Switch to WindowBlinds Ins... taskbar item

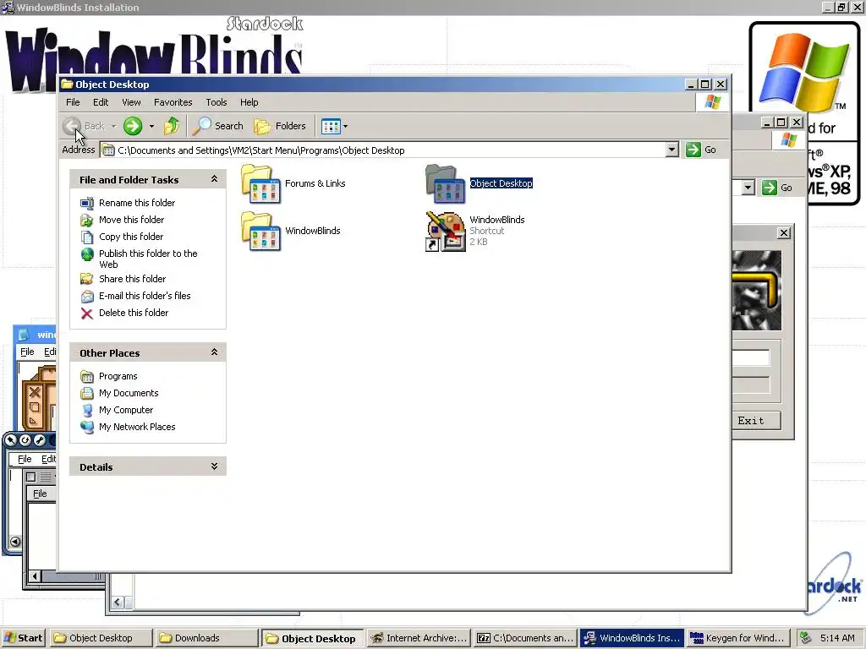tap(632, 638)
